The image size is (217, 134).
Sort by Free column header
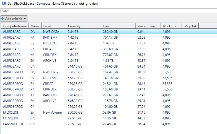pyautogui.click(x=118, y=26)
